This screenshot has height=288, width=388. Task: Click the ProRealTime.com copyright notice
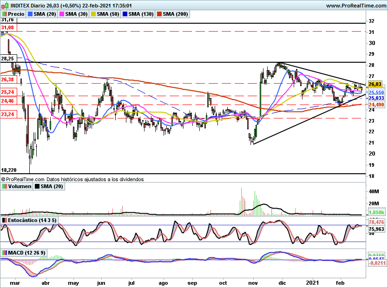tap(72, 179)
